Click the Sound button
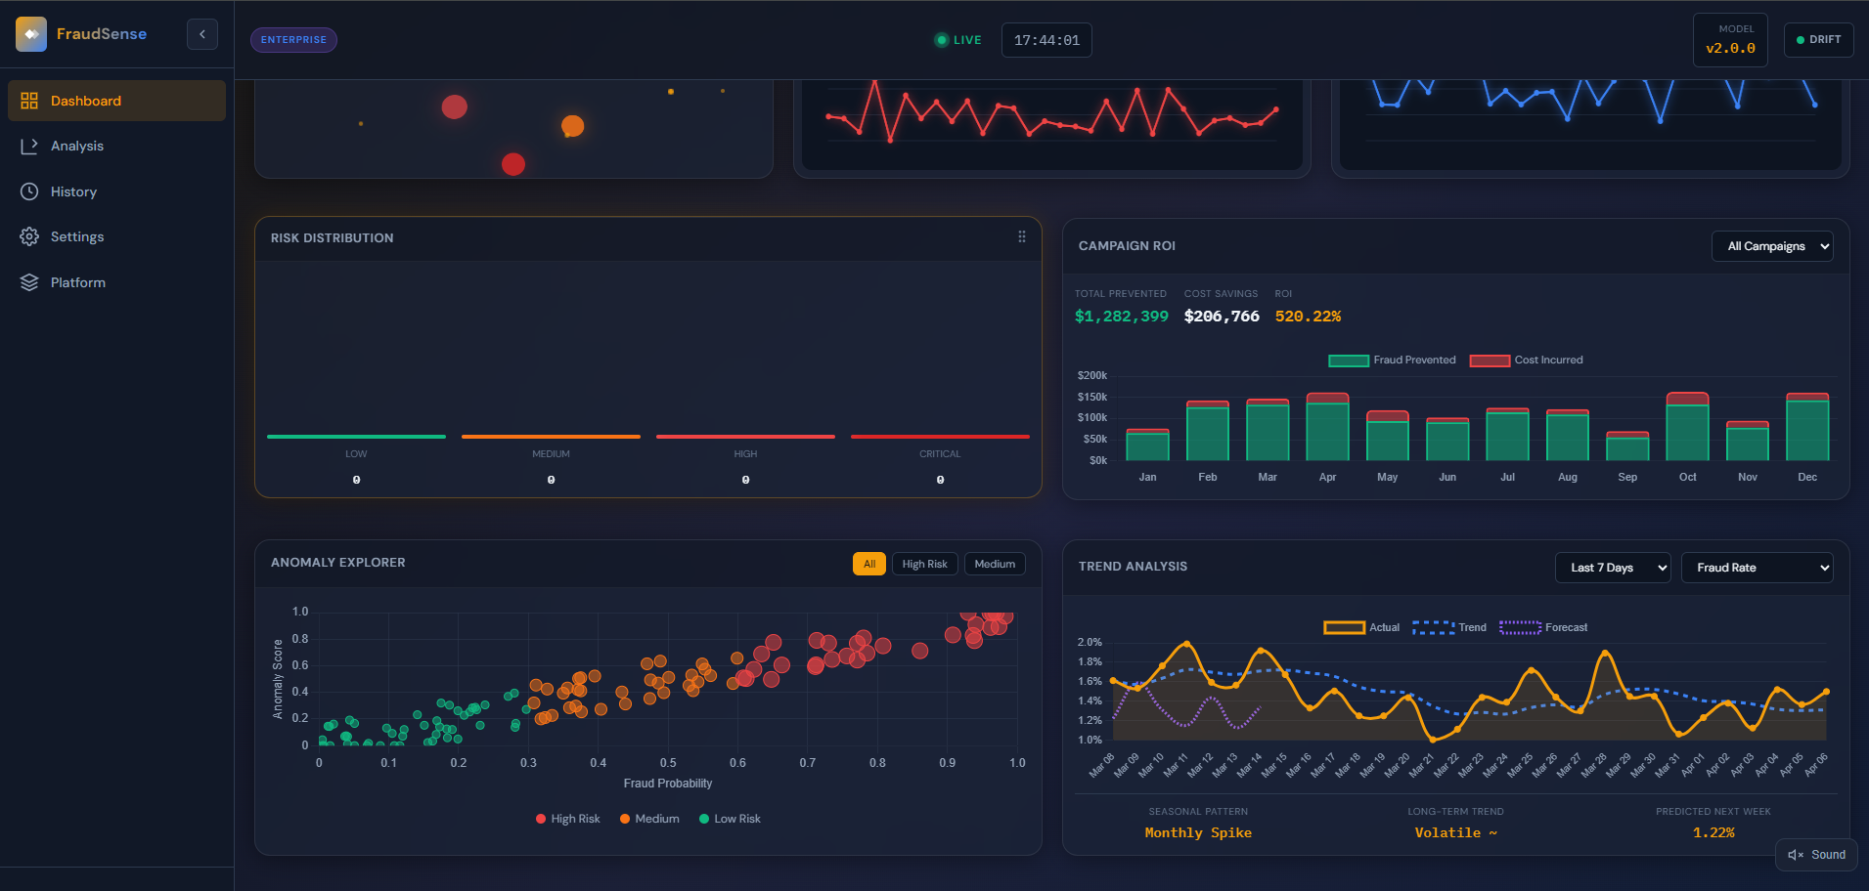Image resolution: width=1869 pixels, height=891 pixels. pos(1816,855)
